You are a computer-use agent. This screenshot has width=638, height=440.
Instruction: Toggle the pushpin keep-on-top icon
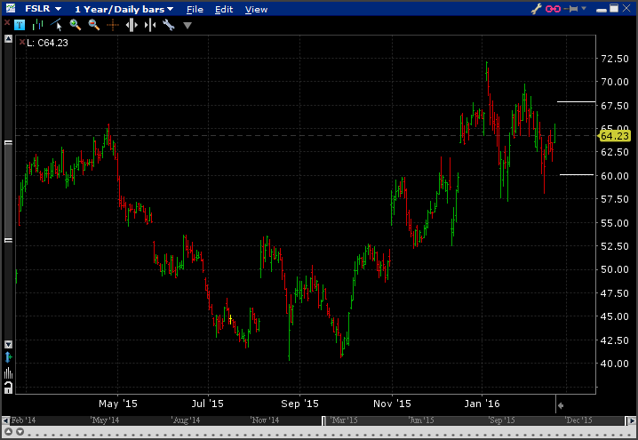point(571,9)
